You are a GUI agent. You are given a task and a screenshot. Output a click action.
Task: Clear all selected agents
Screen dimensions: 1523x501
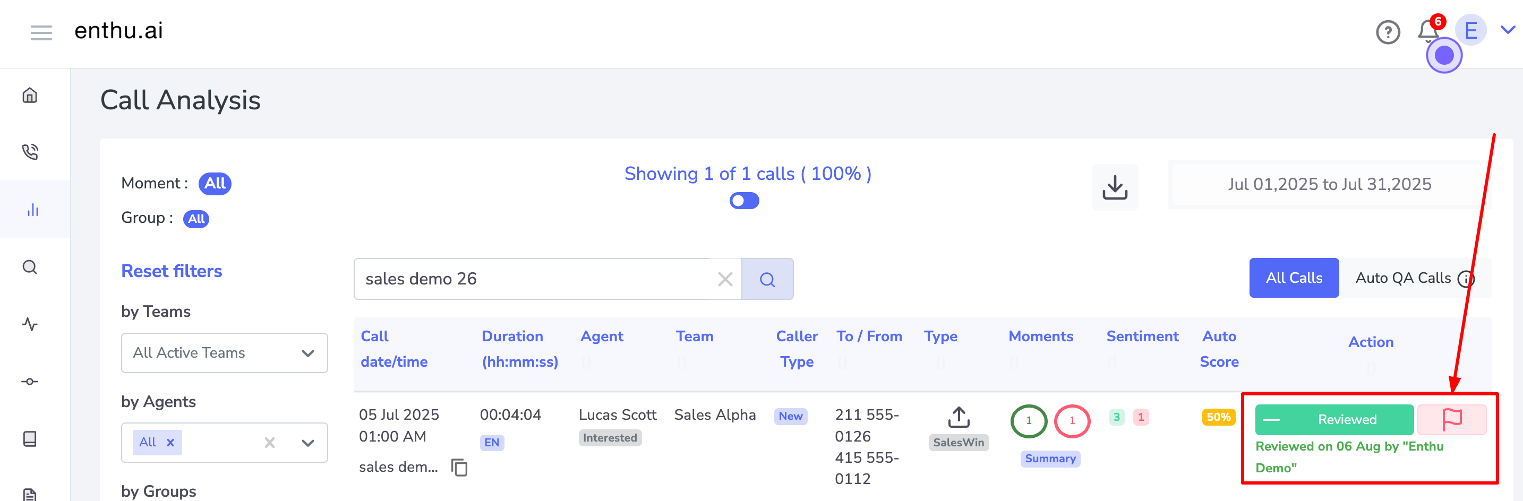click(x=270, y=443)
